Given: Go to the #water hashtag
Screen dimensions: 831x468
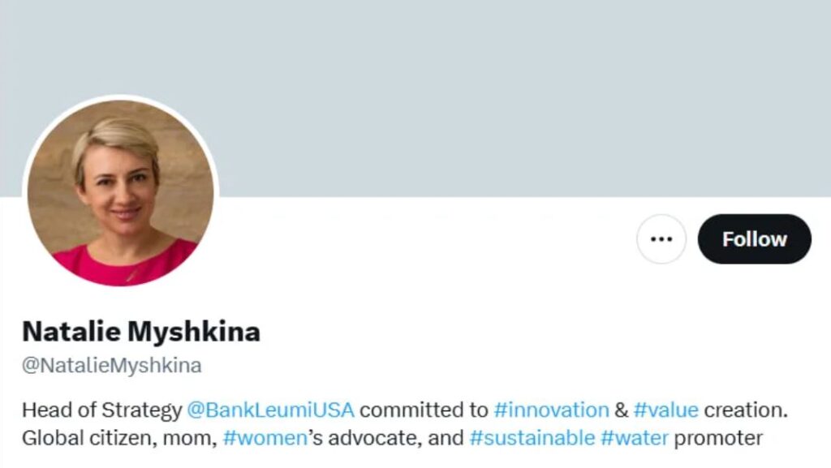Looking at the screenshot, I should click(635, 439).
